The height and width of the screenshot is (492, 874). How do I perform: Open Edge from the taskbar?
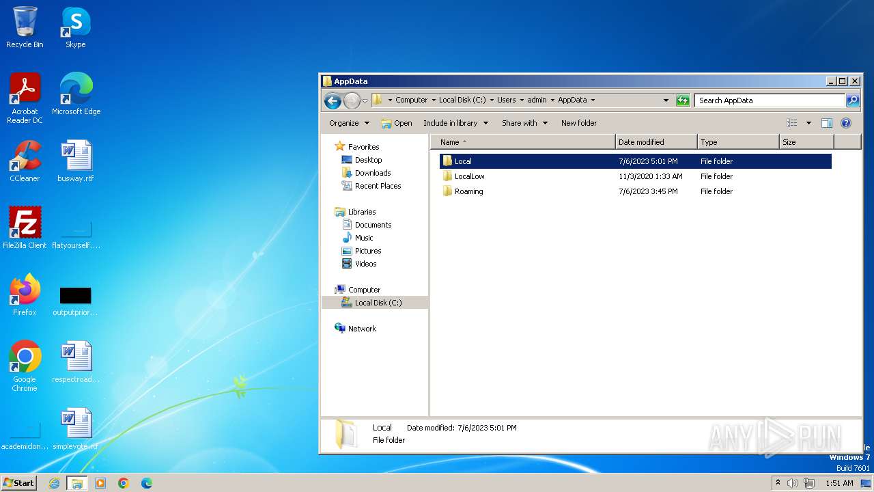147,483
